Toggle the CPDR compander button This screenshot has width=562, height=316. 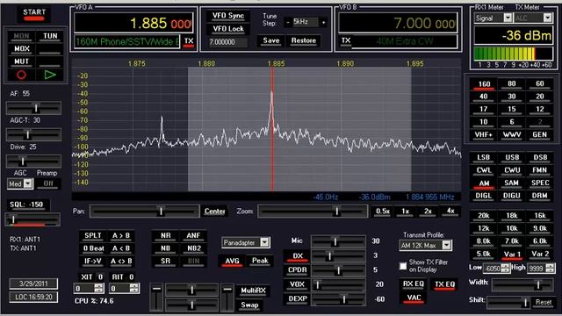298,270
